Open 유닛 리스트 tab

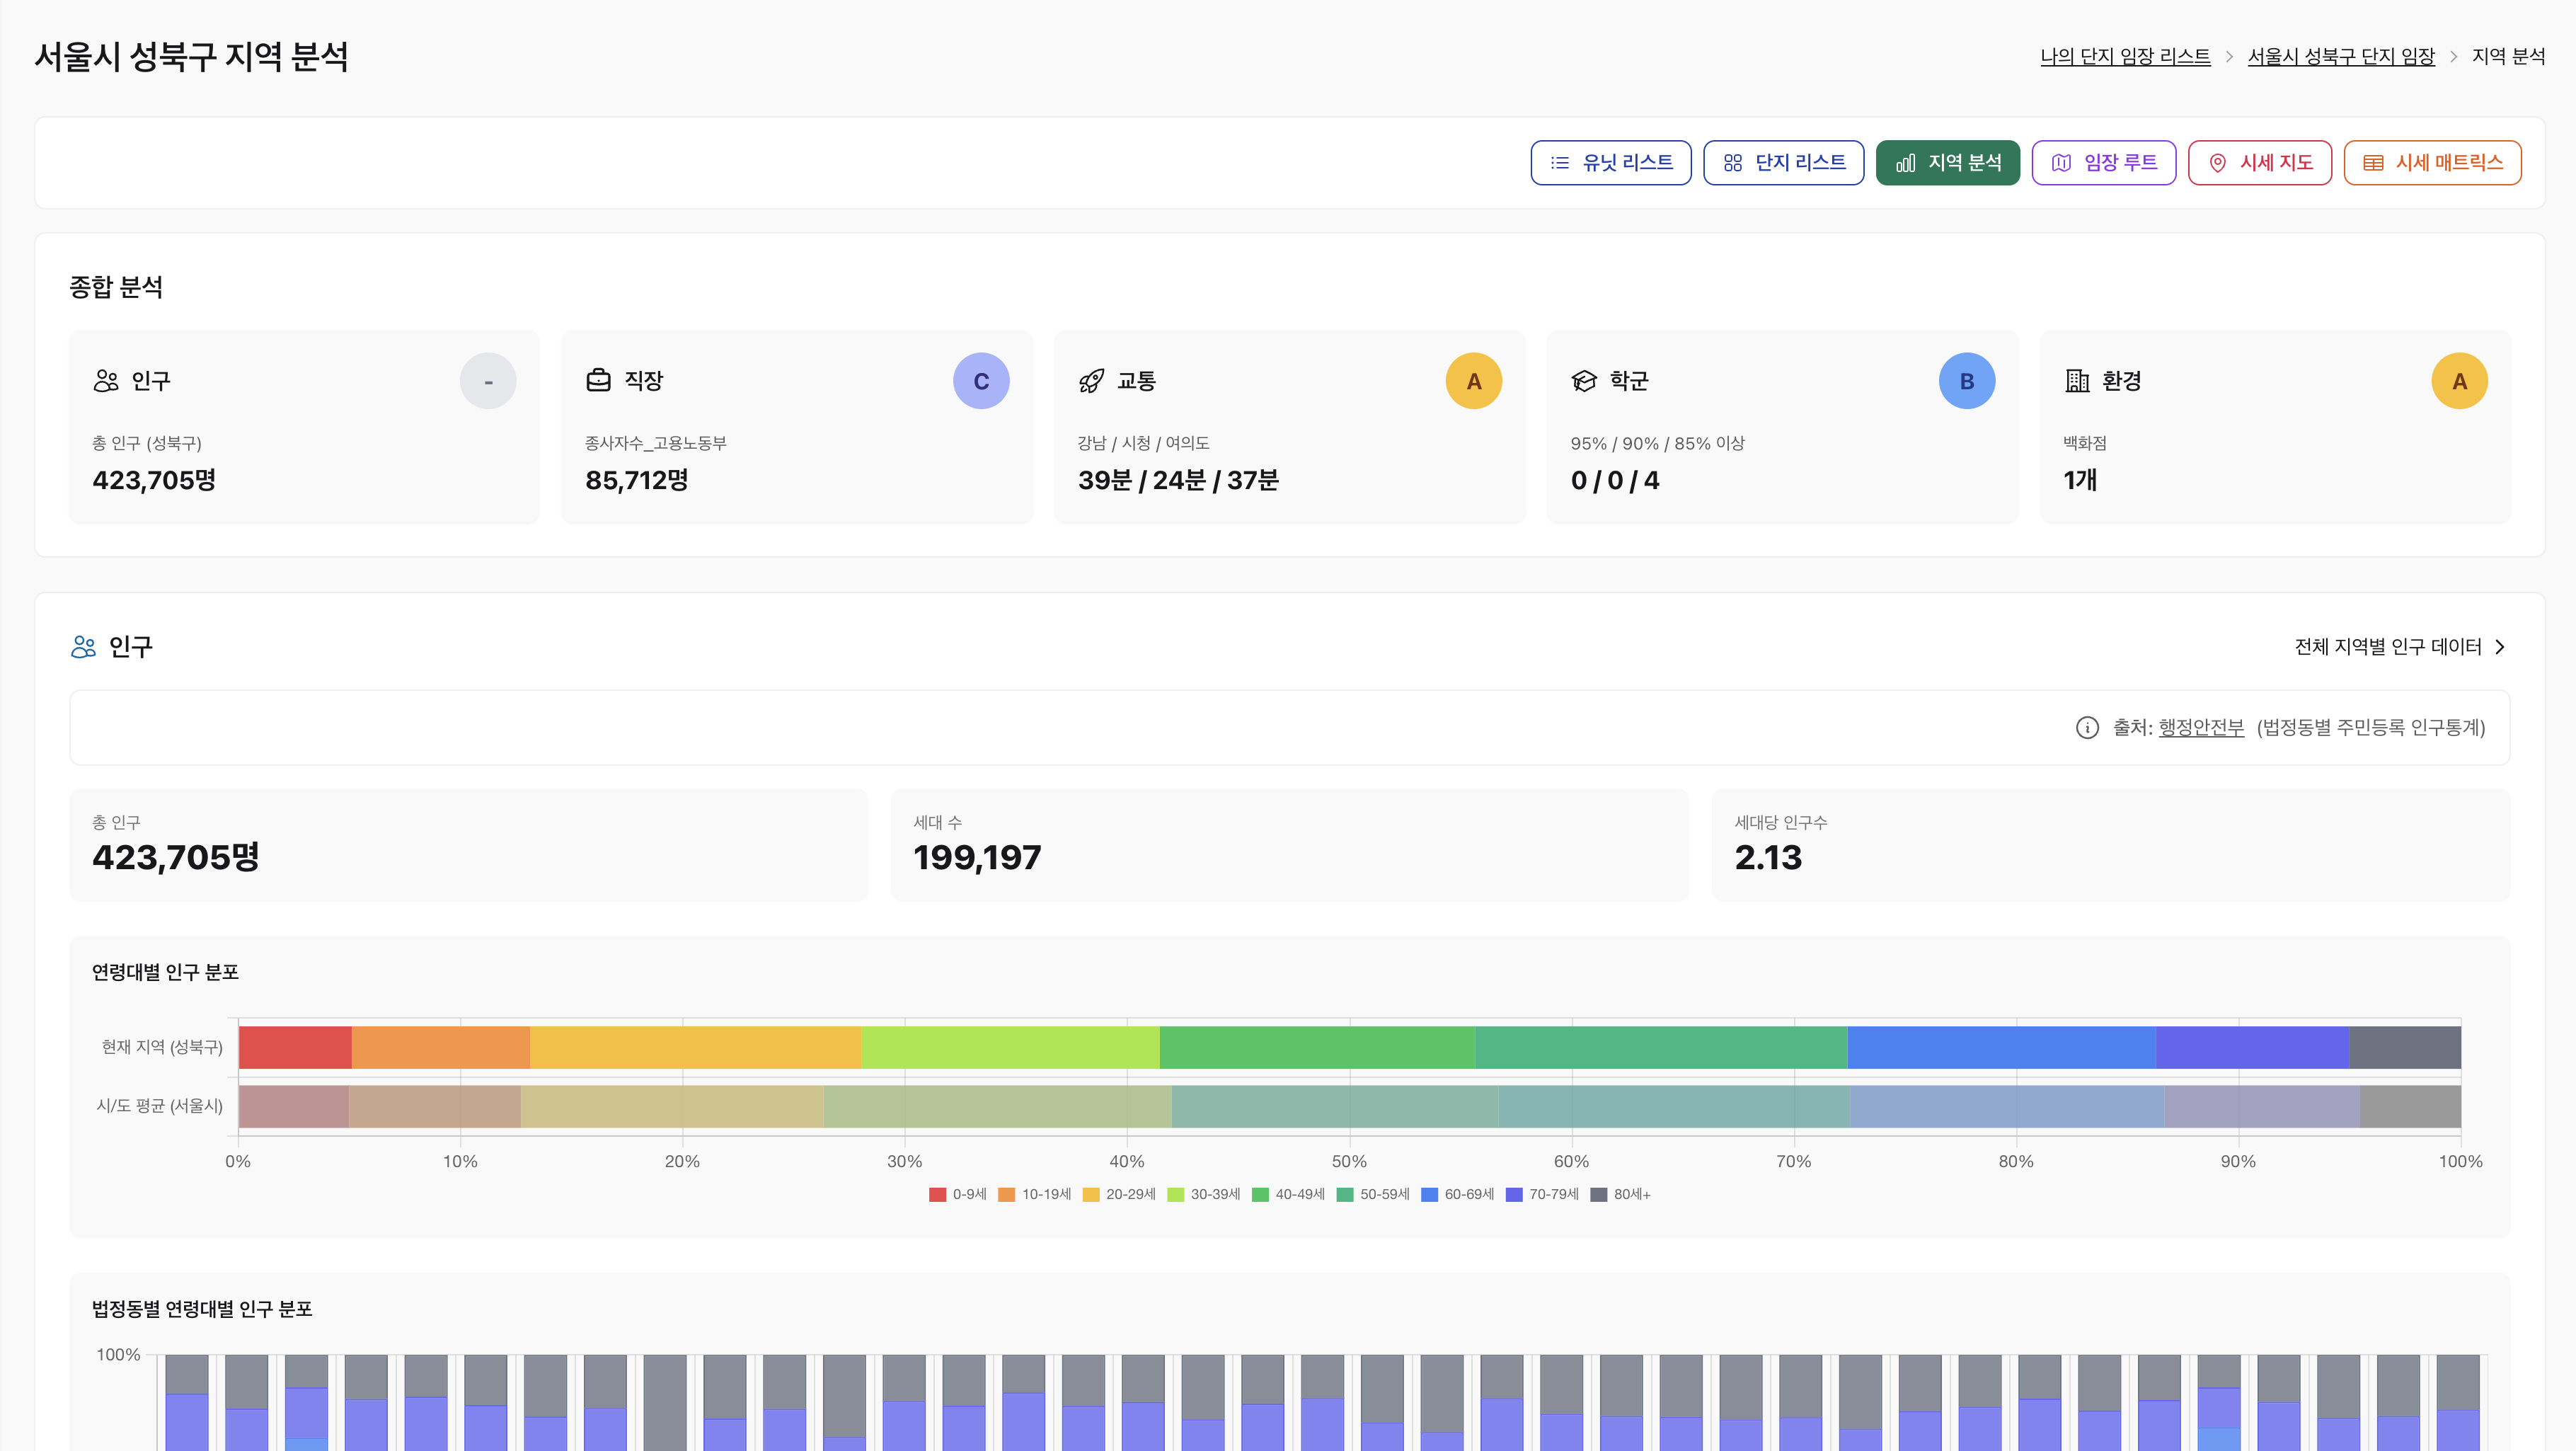pyautogui.click(x=1610, y=163)
